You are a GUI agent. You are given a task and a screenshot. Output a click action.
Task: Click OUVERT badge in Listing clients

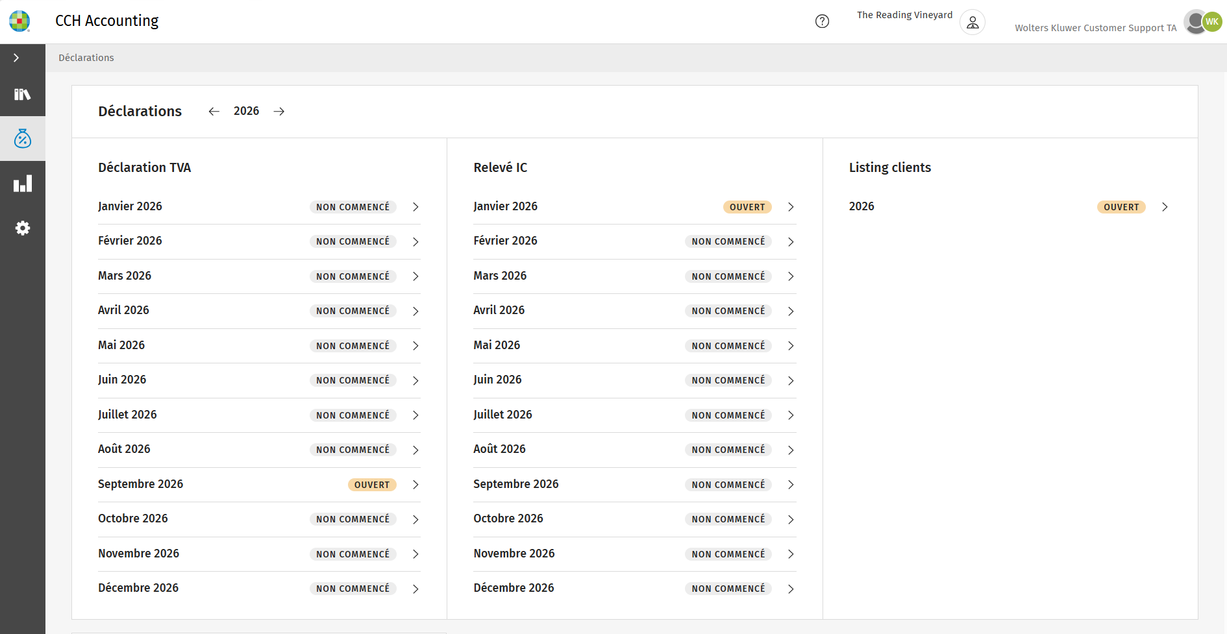coord(1121,207)
